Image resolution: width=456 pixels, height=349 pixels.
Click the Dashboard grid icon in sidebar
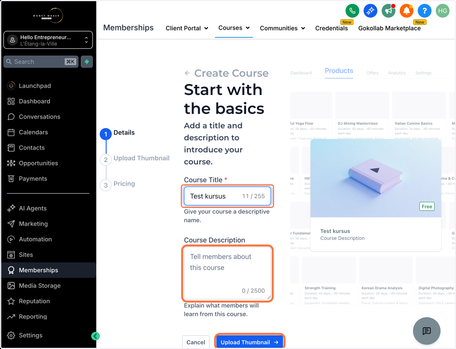[x=11, y=101]
